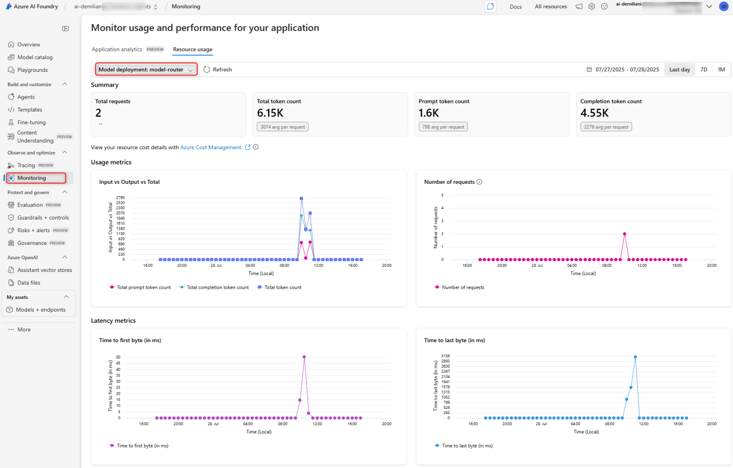Toggle the Total completion token count legend series
733x468 pixels.
(214, 287)
